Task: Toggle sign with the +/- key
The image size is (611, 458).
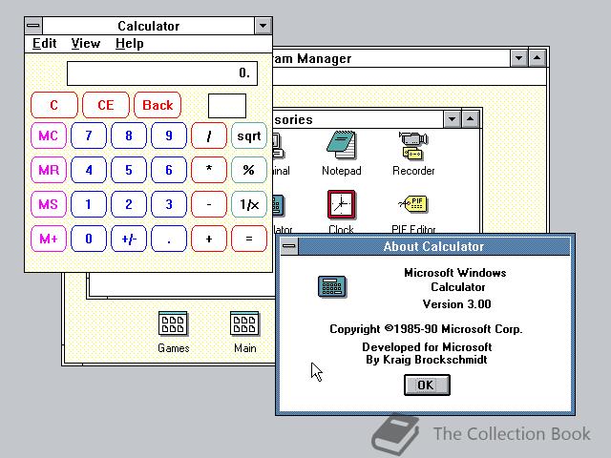Action: [x=129, y=239]
